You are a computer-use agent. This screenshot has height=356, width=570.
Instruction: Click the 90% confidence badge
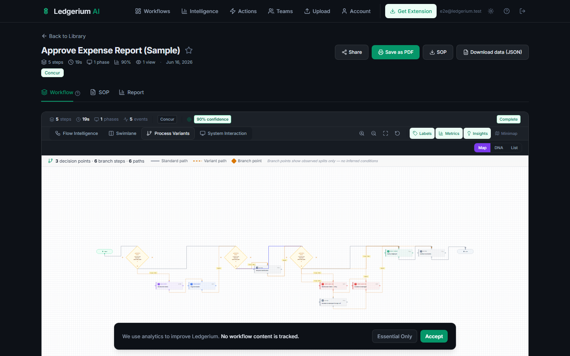213,119
